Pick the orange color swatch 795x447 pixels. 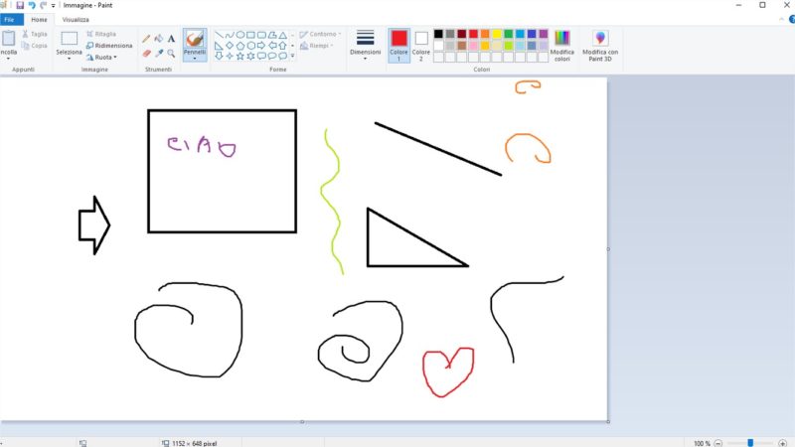[x=485, y=34]
